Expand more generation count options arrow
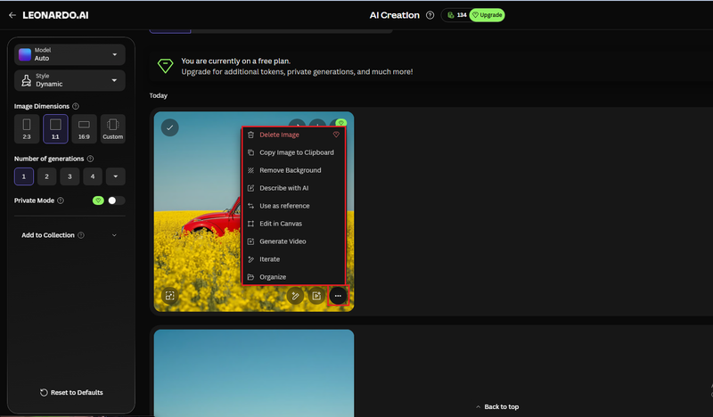 coord(116,176)
